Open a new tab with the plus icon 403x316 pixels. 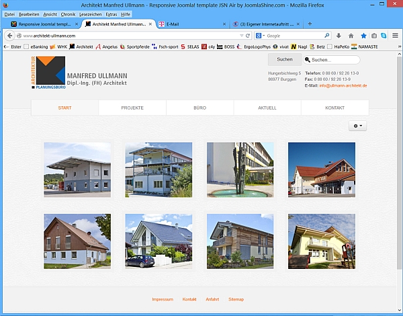[310, 24]
